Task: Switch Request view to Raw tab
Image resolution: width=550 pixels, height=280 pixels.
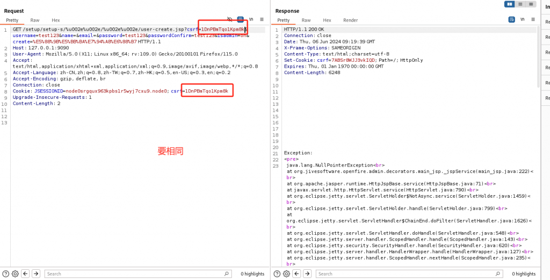Action: pos(35,20)
